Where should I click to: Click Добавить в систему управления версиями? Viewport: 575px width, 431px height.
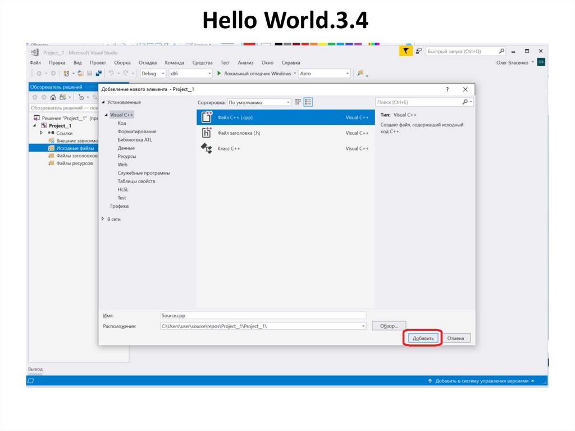coord(481,381)
